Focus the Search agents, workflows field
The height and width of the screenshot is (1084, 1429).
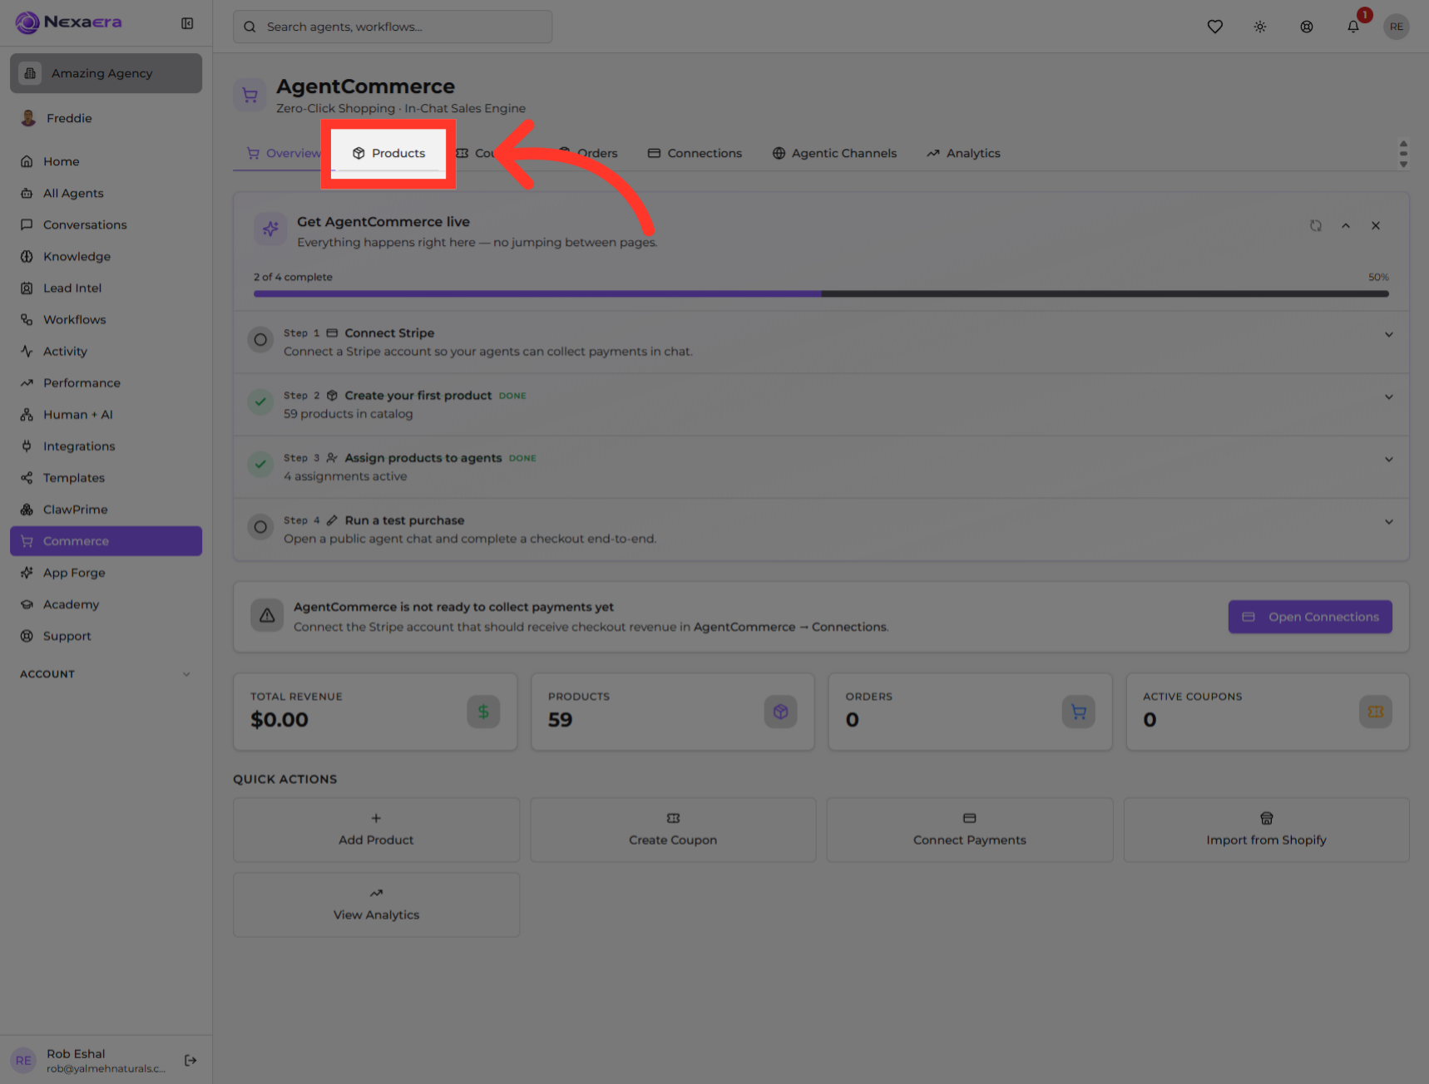pyautogui.click(x=393, y=27)
